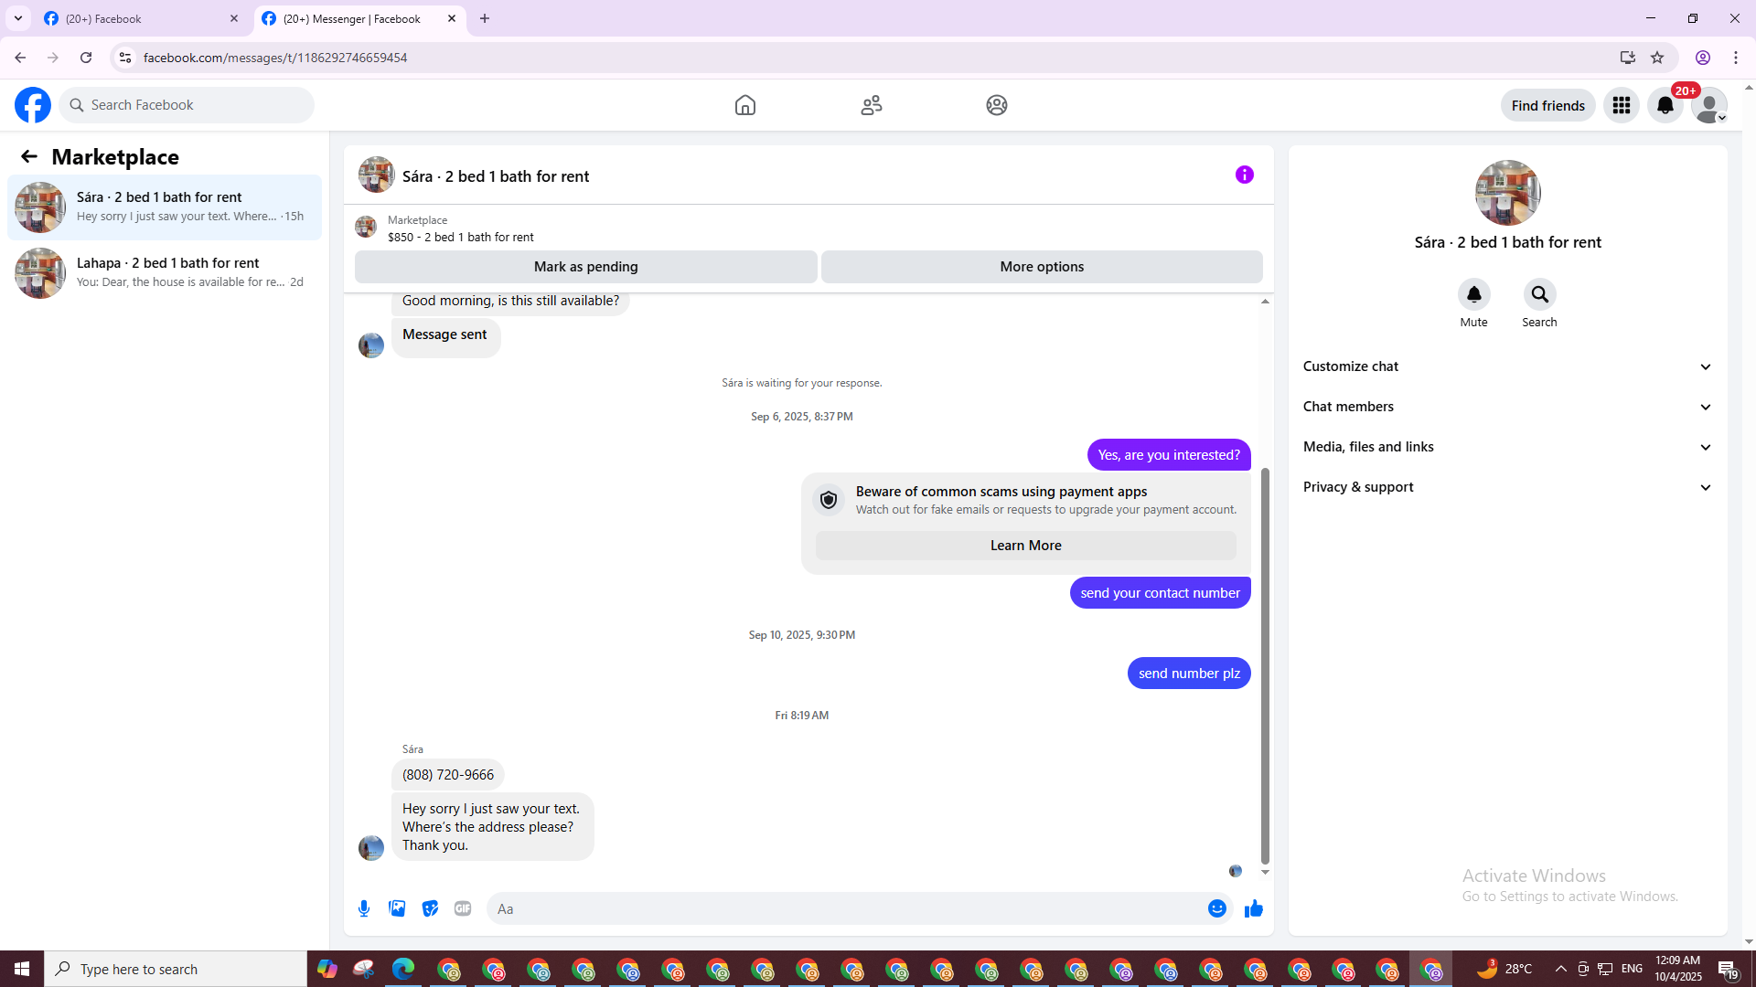Attach a photo with the image icon
The width and height of the screenshot is (1756, 987).
[397, 908]
